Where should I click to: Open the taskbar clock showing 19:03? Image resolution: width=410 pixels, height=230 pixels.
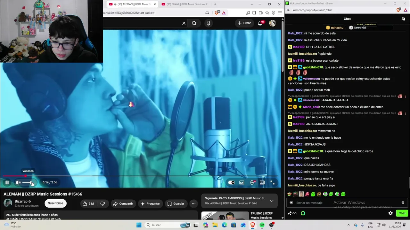coord(395,225)
